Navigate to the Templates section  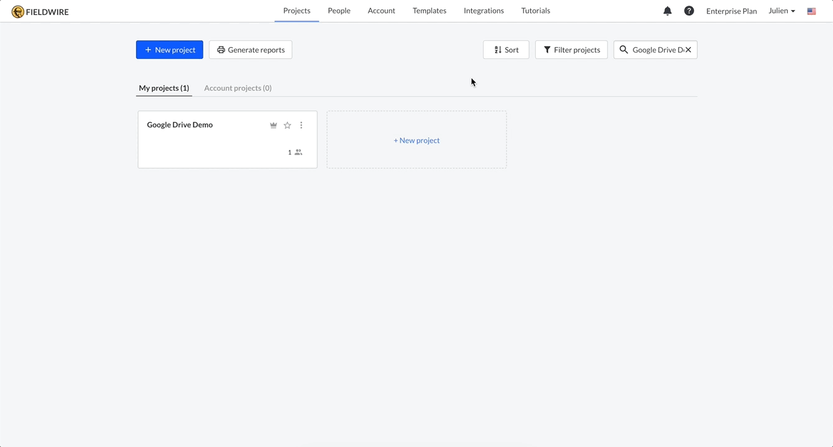(429, 11)
